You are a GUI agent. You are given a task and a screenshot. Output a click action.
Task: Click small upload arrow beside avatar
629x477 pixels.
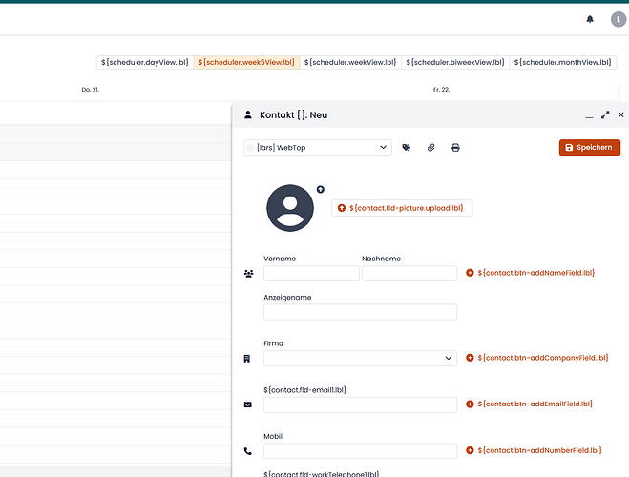coord(321,189)
